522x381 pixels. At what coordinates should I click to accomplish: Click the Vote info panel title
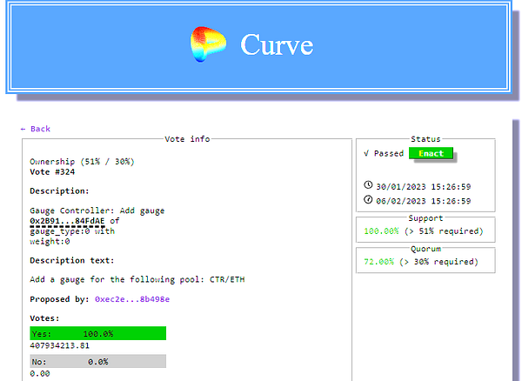[187, 139]
